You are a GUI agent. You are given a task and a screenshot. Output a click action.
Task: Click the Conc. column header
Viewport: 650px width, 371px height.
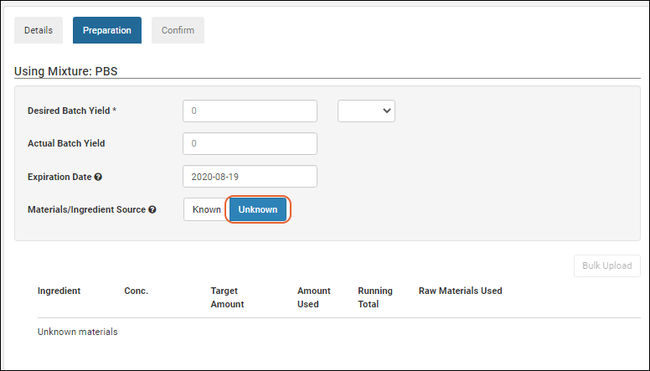(136, 291)
